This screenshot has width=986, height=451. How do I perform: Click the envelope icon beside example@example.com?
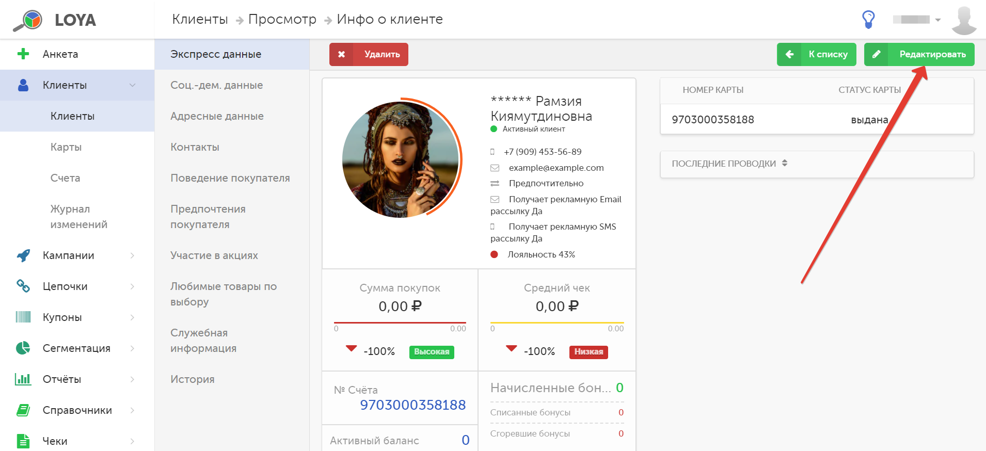(x=495, y=168)
